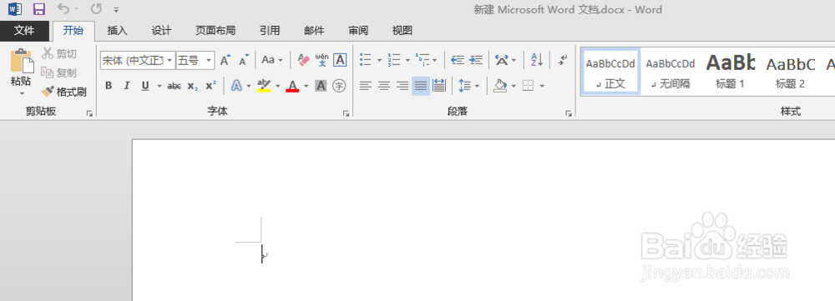
Task: Open the highlight color dropdown arrow
Action: point(277,86)
